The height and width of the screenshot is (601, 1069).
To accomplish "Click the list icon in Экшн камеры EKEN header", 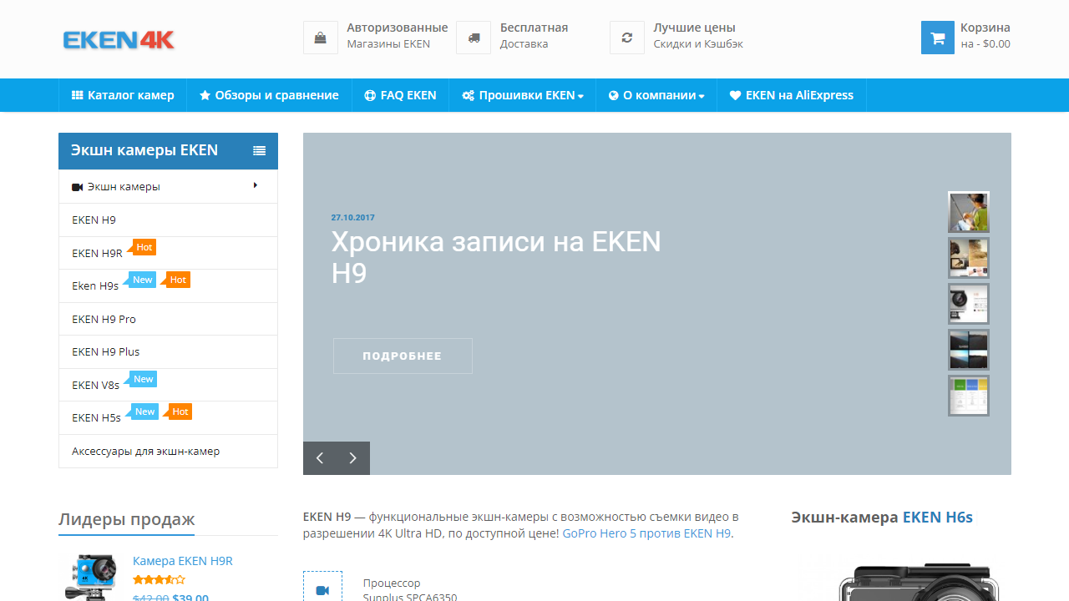I will pos(260,151).
